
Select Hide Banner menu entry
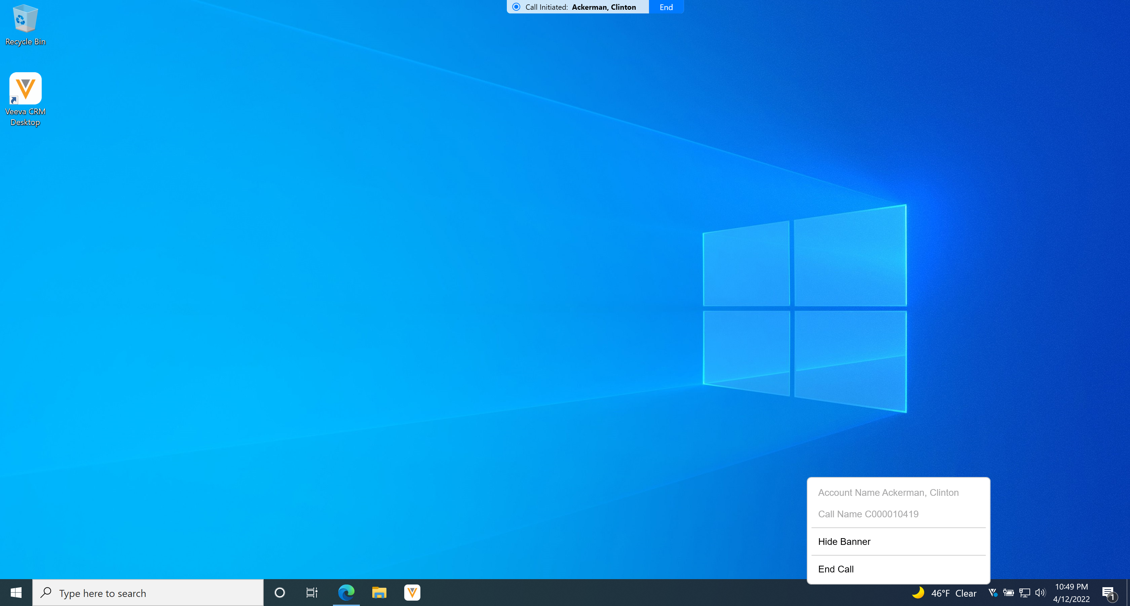click(x=844, y=542)
